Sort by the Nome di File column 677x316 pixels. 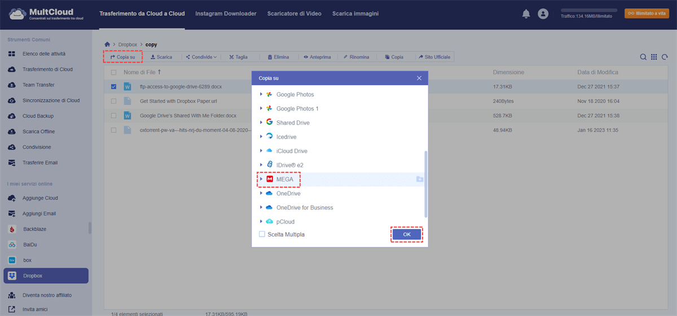coord(143,72)
